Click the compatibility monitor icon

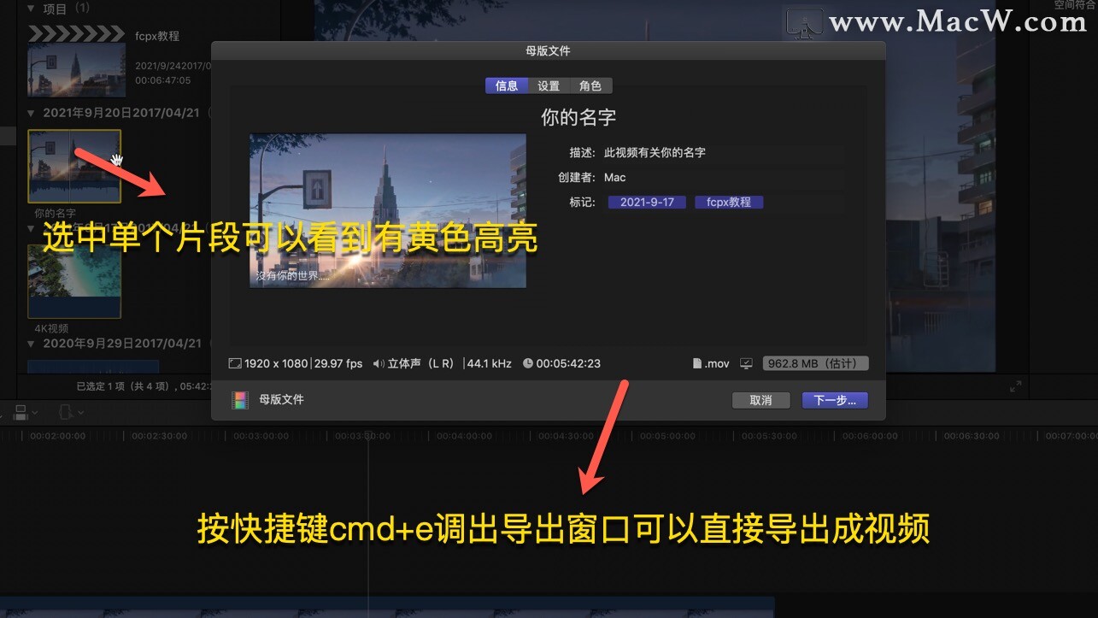(x=746, y=363)
